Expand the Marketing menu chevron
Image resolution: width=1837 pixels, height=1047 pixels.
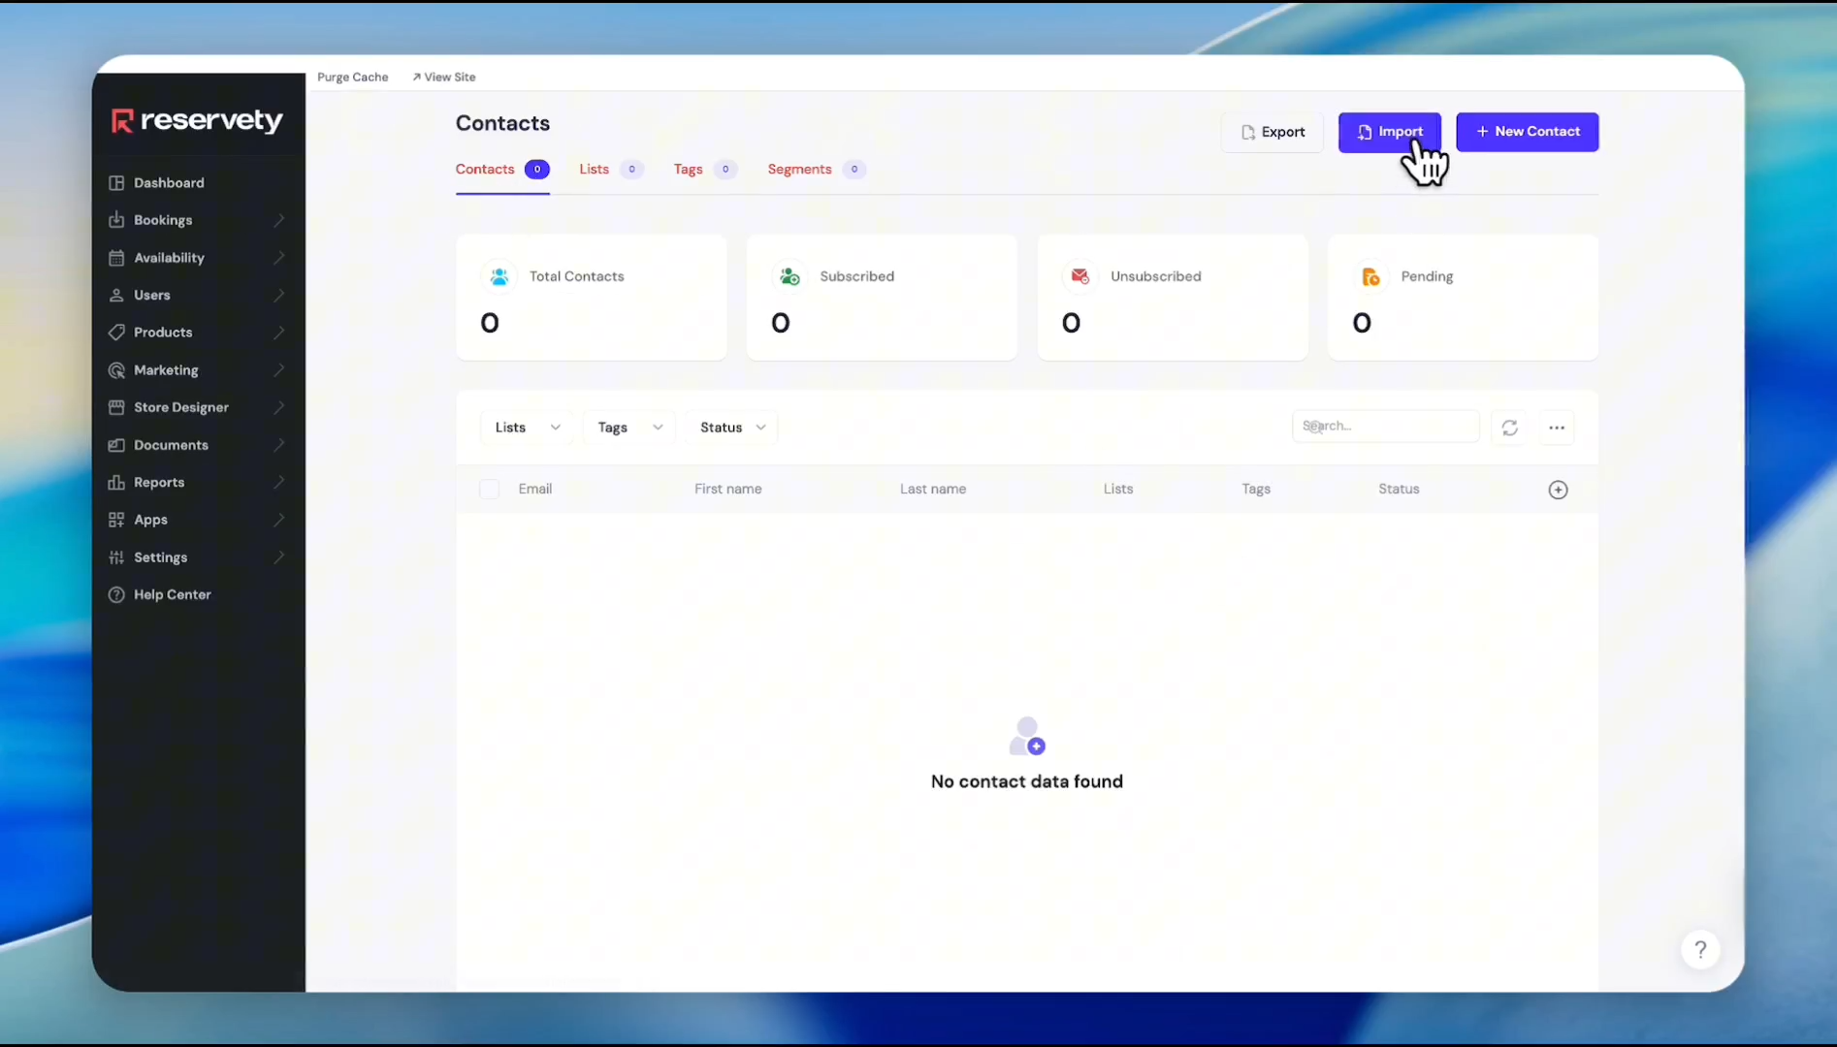pyautogui.click(x=279, y=370)
